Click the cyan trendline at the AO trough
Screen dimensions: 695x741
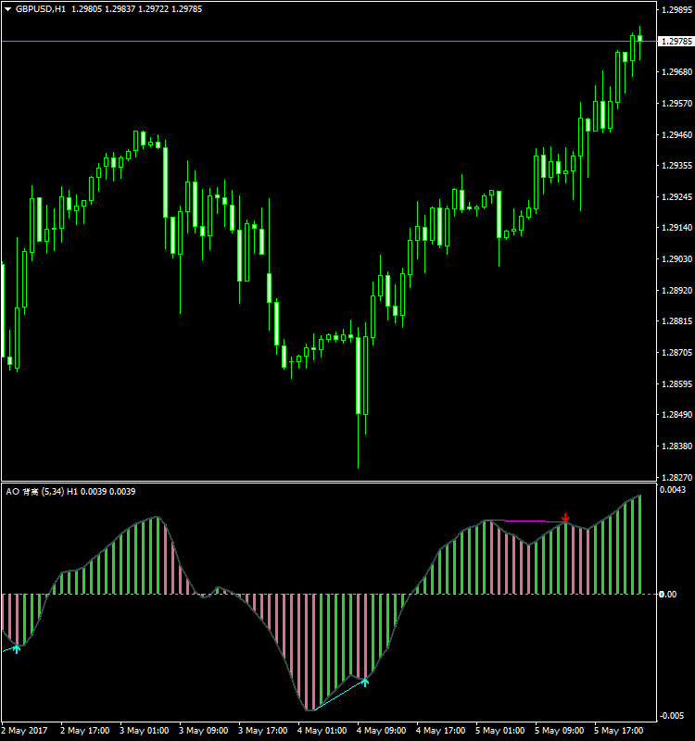(338, 697)
